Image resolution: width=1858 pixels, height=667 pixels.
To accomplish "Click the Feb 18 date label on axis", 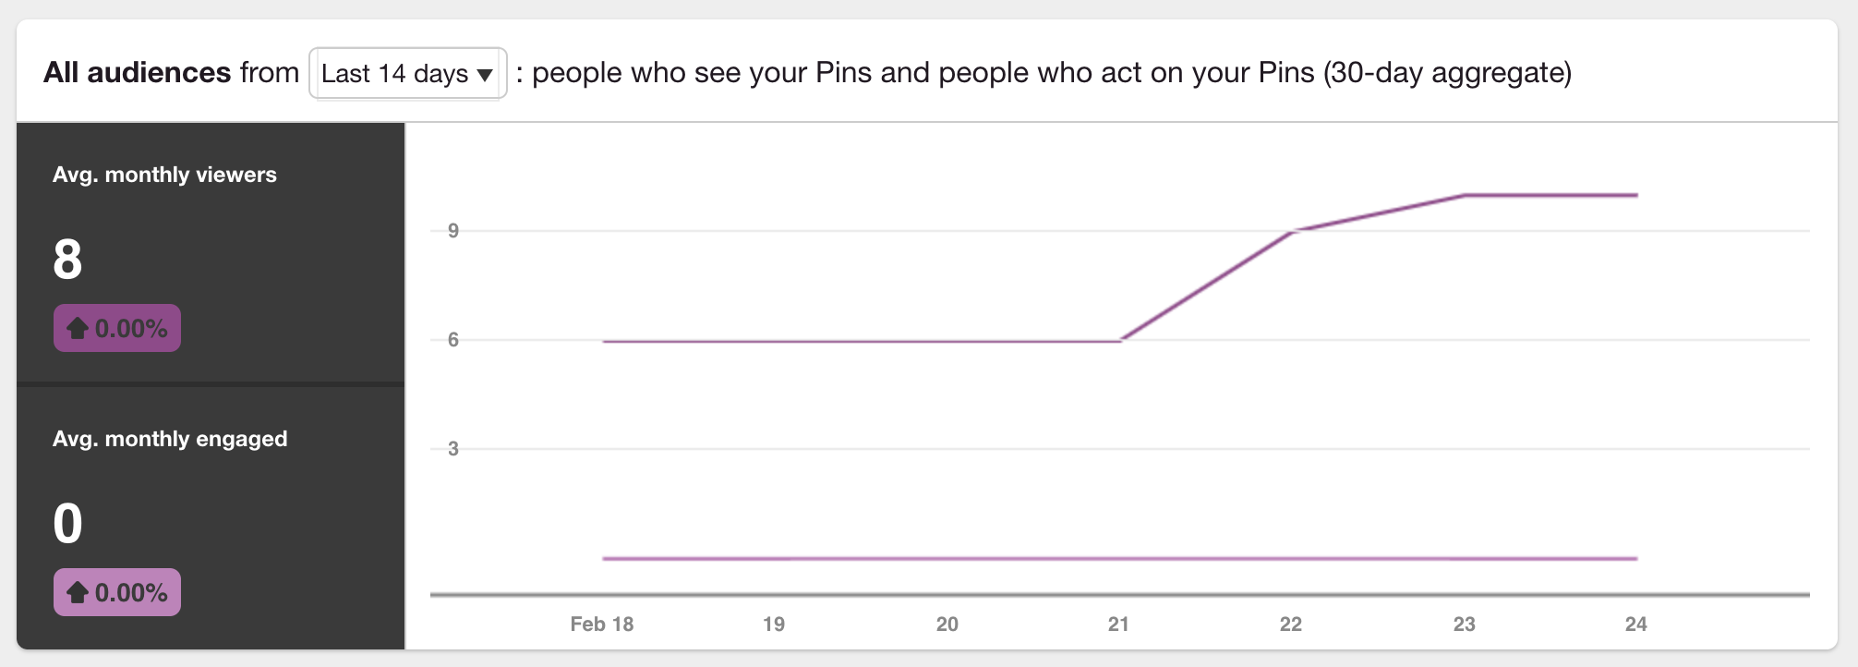I will (602, 625).
